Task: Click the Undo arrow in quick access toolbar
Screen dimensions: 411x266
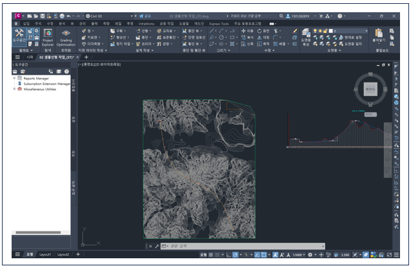Action: coord(69,15)
